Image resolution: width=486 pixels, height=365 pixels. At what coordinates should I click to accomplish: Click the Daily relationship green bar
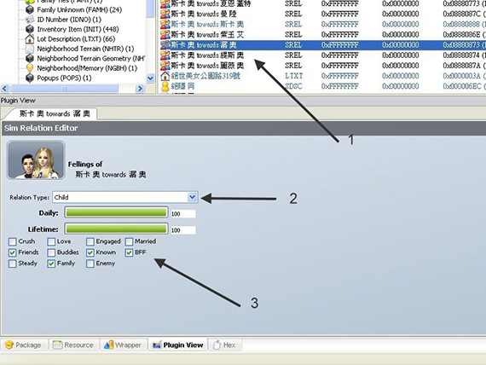coord(116,212)
